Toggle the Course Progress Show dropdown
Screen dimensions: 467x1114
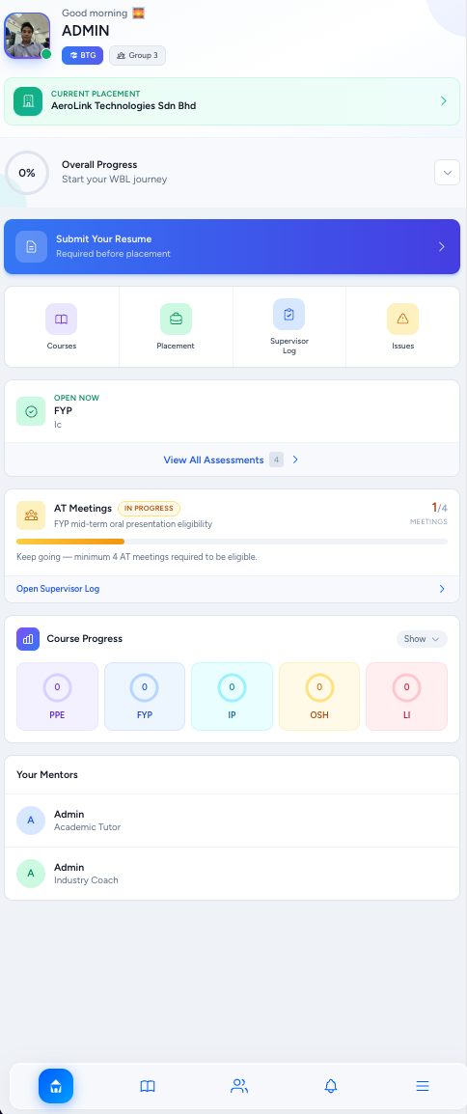[x=422, y=639]
